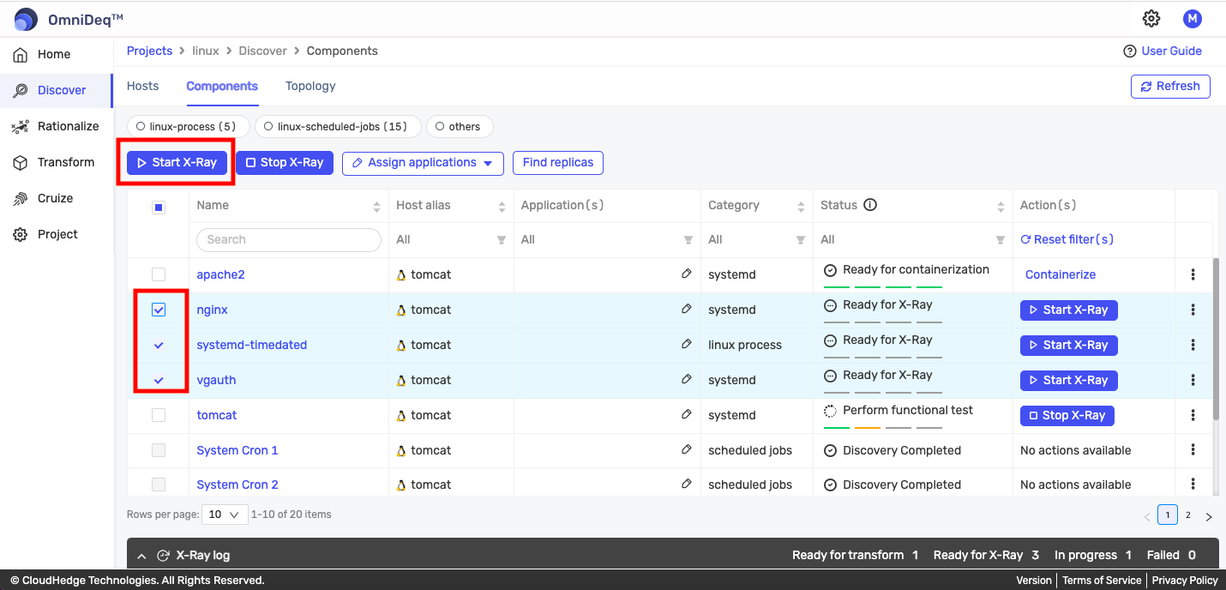The width and height of the screenshot is (1226, 590).
Task: Click the Name search input field
Action: tap(289, 240)
